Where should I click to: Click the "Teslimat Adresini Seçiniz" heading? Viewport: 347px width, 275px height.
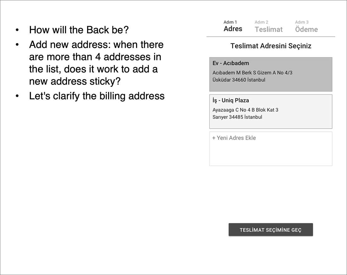point(271,46)
